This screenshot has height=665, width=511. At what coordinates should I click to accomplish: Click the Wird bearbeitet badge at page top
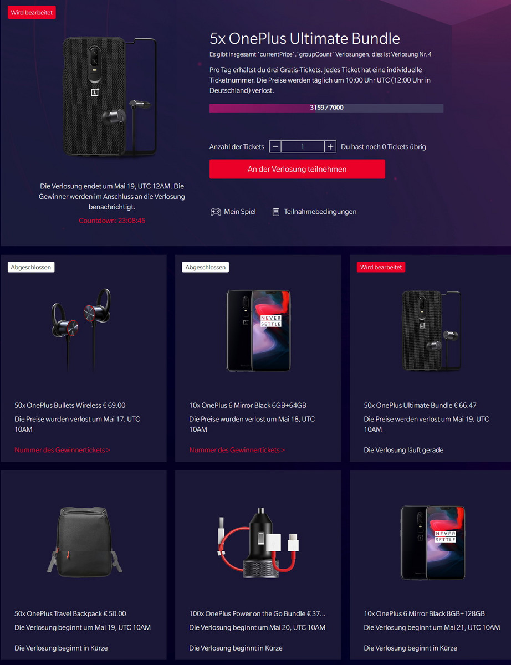[32, 12]
